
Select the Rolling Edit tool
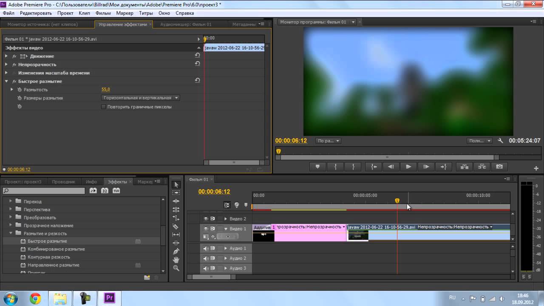click(x=176, y=210)
